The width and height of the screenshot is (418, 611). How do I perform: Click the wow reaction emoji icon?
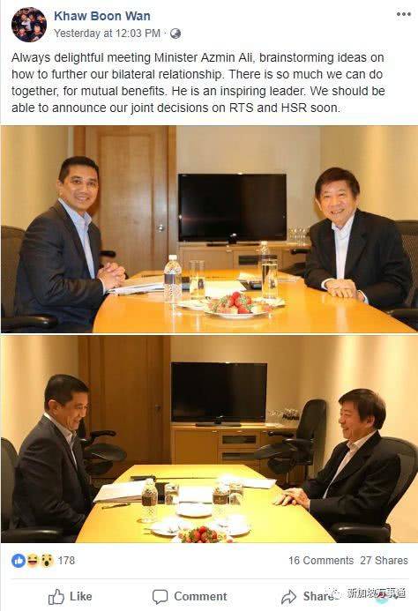pos(47,561)
